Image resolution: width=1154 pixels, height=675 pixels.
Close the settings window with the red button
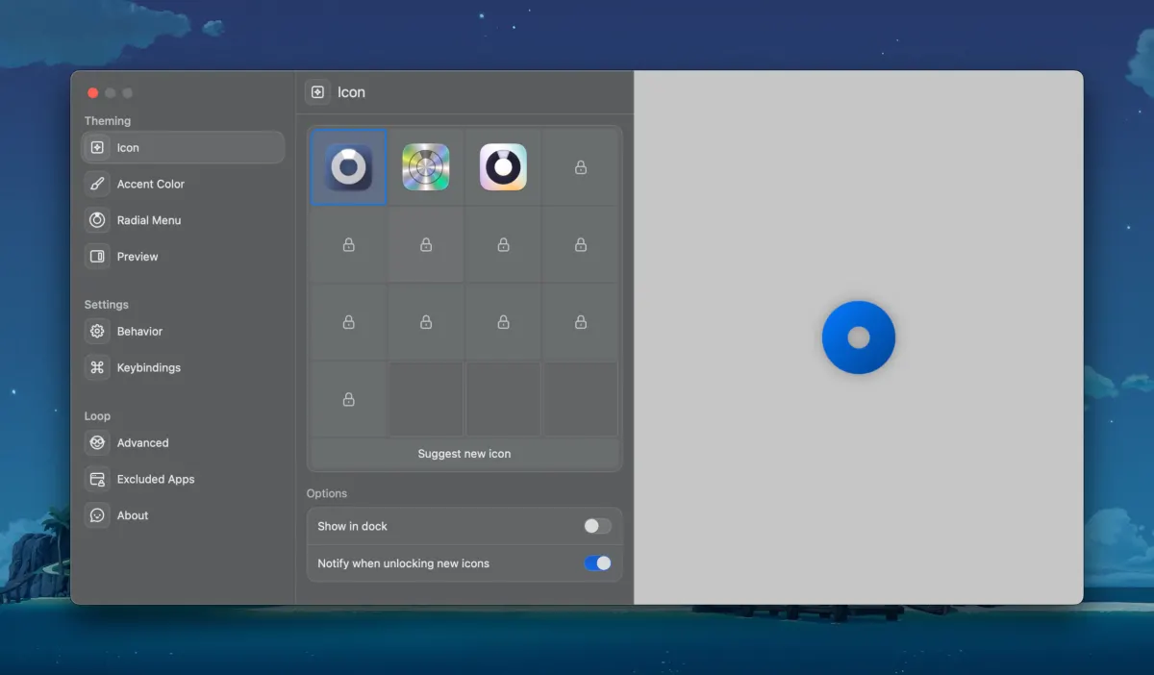click(x=93, y=93)
